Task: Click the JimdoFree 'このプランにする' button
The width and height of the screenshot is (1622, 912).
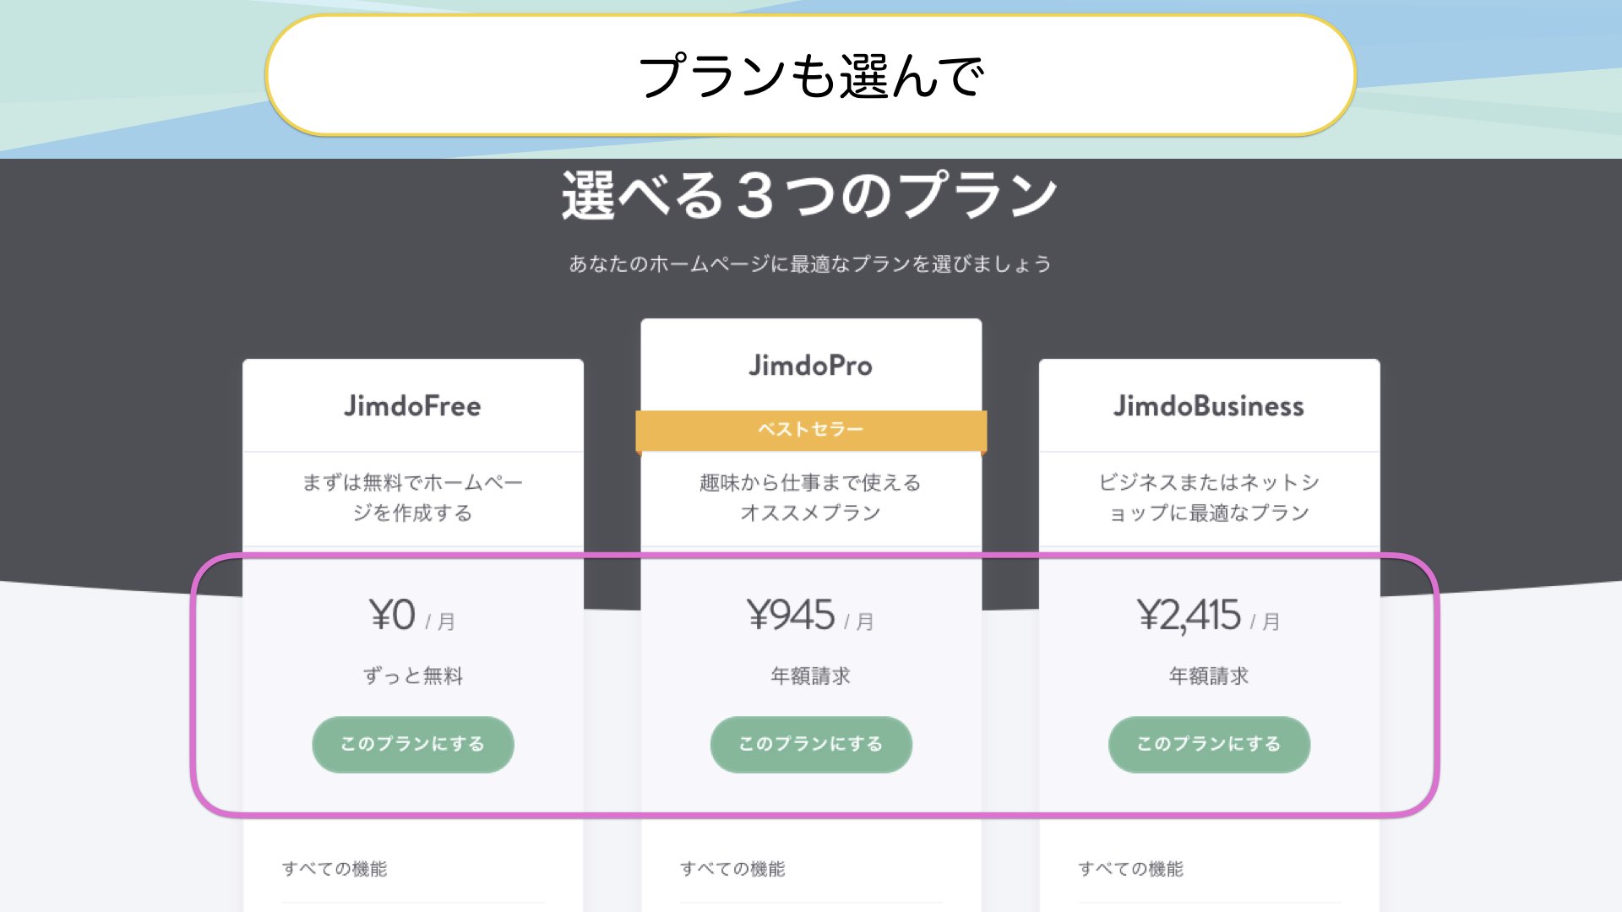Action: [412, 744]
